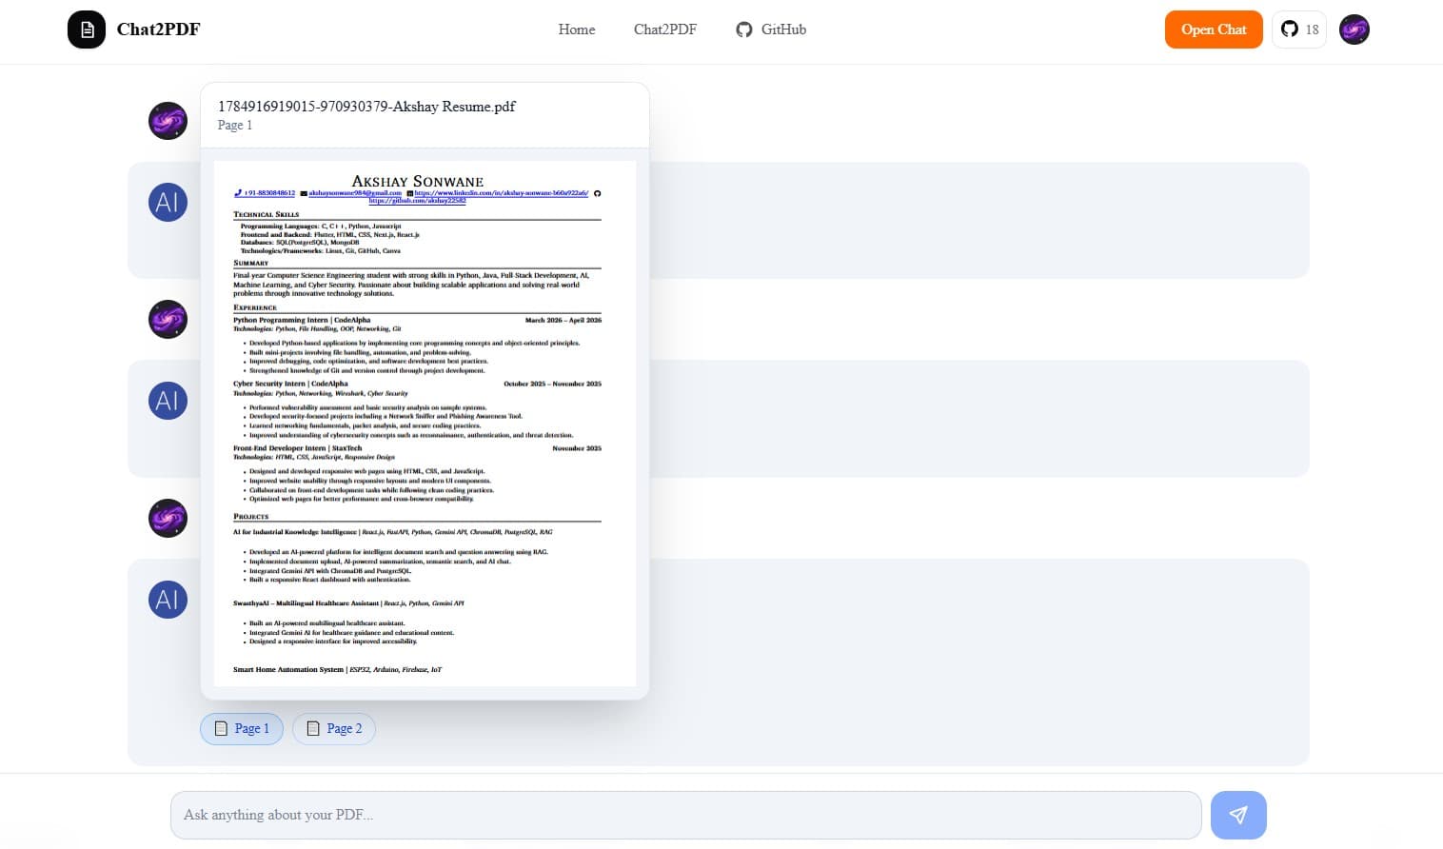The height and width of the screenshot is (849, 1443).
Task: Click the topmost user galaxy avatar
Action: pos(168,121)
